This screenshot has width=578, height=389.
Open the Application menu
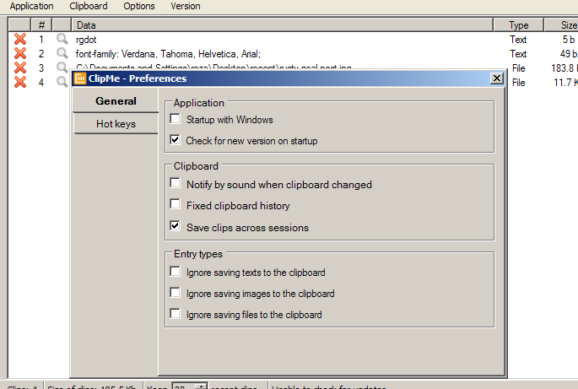[x=32, y=6]
